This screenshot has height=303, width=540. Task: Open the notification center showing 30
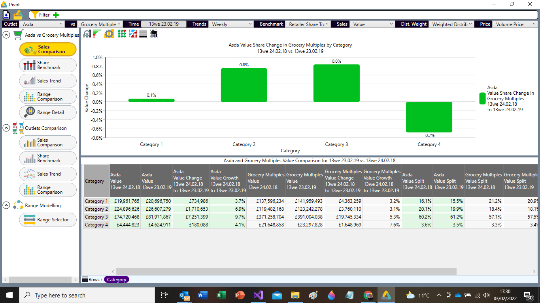point(528,295)
